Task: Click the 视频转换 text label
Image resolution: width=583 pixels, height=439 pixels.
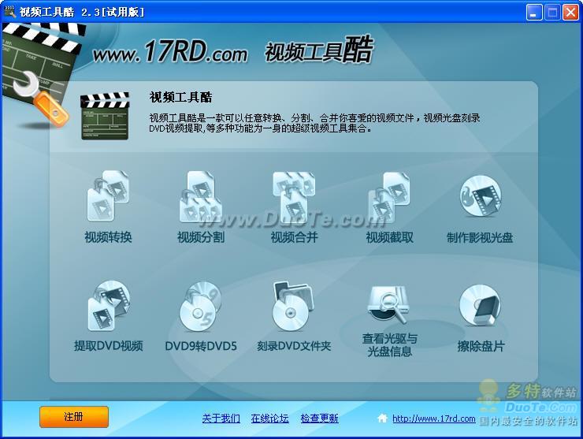Action: (108, 237)
